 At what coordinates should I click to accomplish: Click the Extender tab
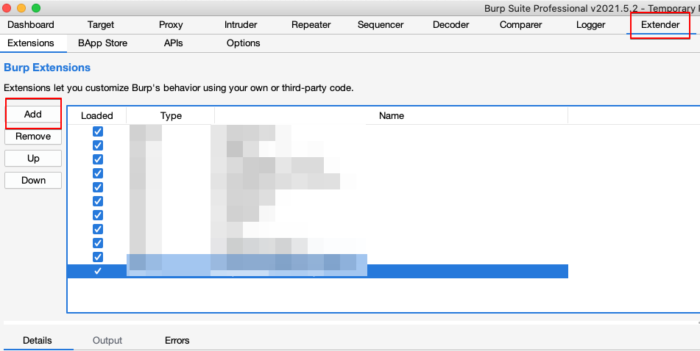pos(660,24)
